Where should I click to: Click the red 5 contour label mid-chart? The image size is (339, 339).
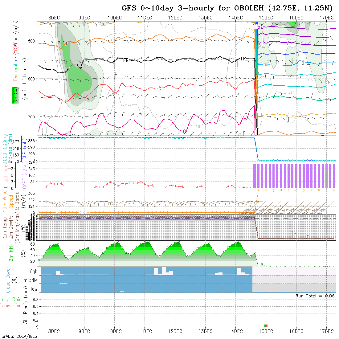160,88
